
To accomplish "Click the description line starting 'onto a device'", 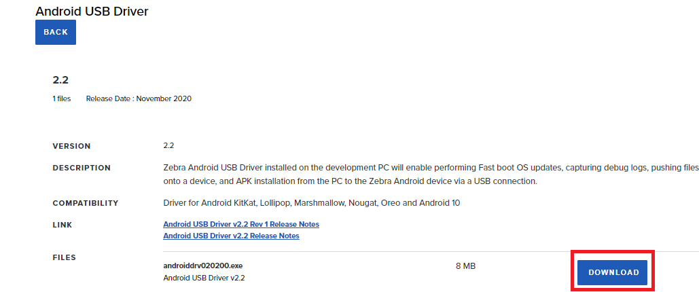I will pyautogui.click(x=350, y=181).
